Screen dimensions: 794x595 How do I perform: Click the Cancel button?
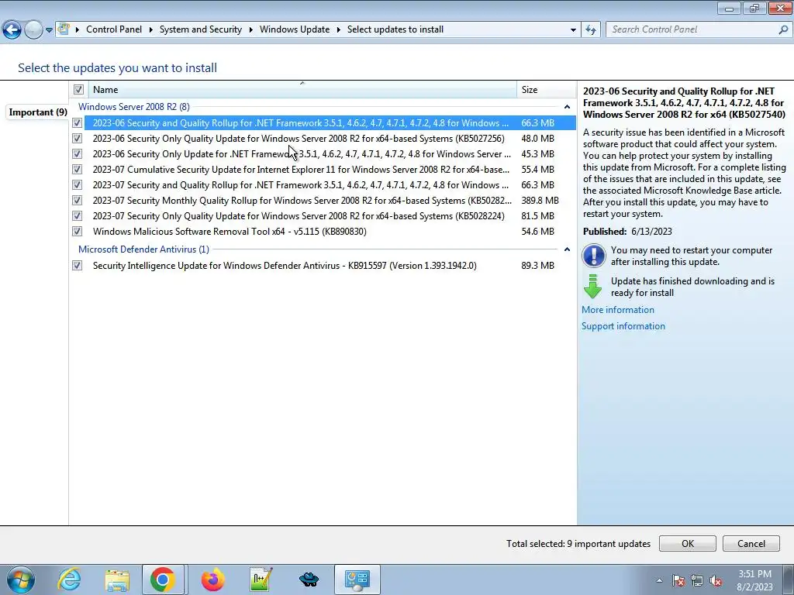pyautogui.click(x=751, y=543)
